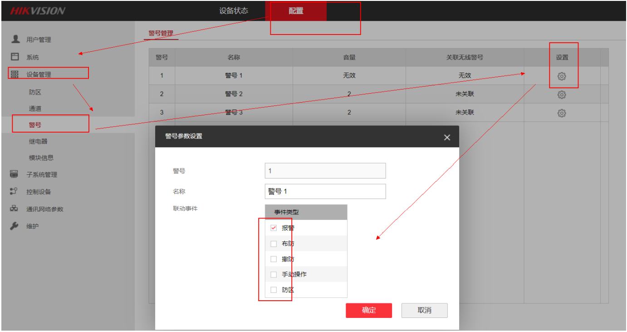Expand the 通讯网络参数 sidebar section
The width and height of the screenshot is (627, 332).
[45, 209]
